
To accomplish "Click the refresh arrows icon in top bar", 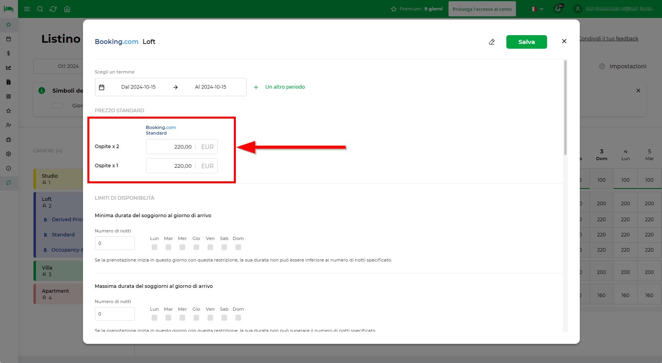I will [x=53, y=9].
